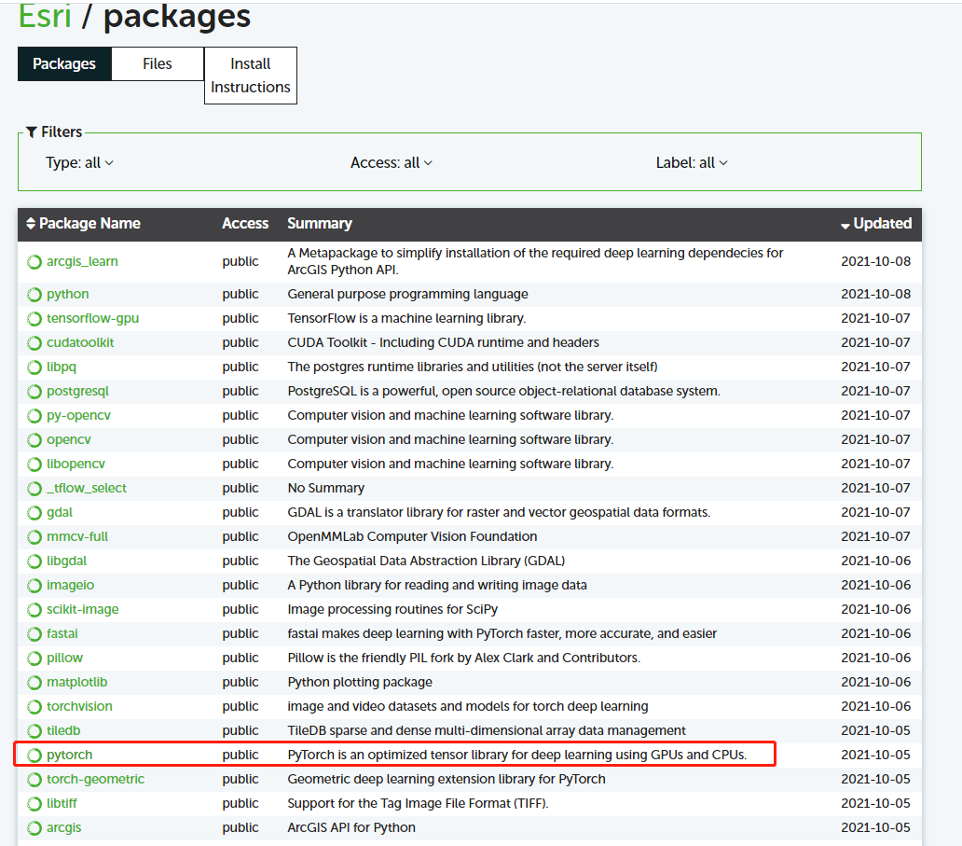Click the 2021-10-08 date for arcgis_learn
962x846 pixels.
coord(875,261)
